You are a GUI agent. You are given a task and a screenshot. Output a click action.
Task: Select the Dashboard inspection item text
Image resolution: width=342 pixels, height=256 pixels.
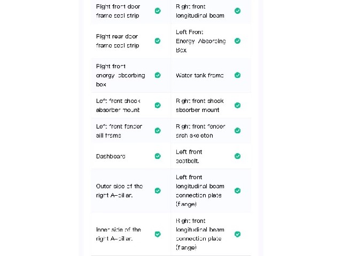pos(111,156)
